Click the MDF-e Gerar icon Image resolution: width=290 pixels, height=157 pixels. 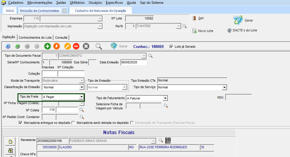[x=238, y=20]
